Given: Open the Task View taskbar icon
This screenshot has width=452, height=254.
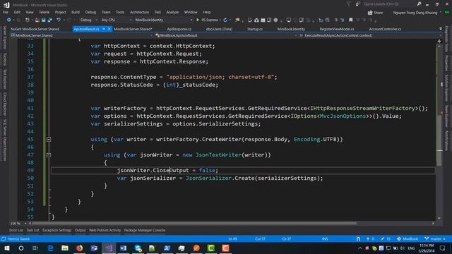Looking at the screenshot, I should [35, 248].
